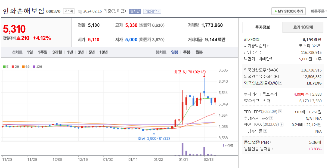Select the 10년 line chart period
Viewport: 328px width, 168px height.
click(103, 52)
